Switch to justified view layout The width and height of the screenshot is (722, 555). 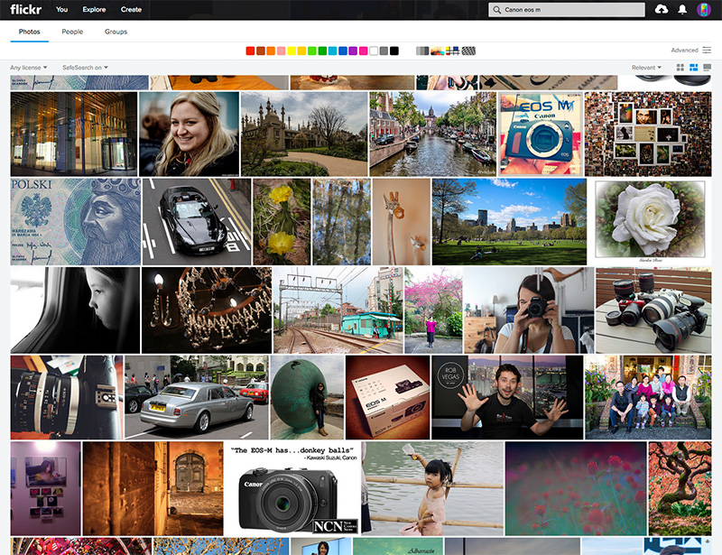694,68
